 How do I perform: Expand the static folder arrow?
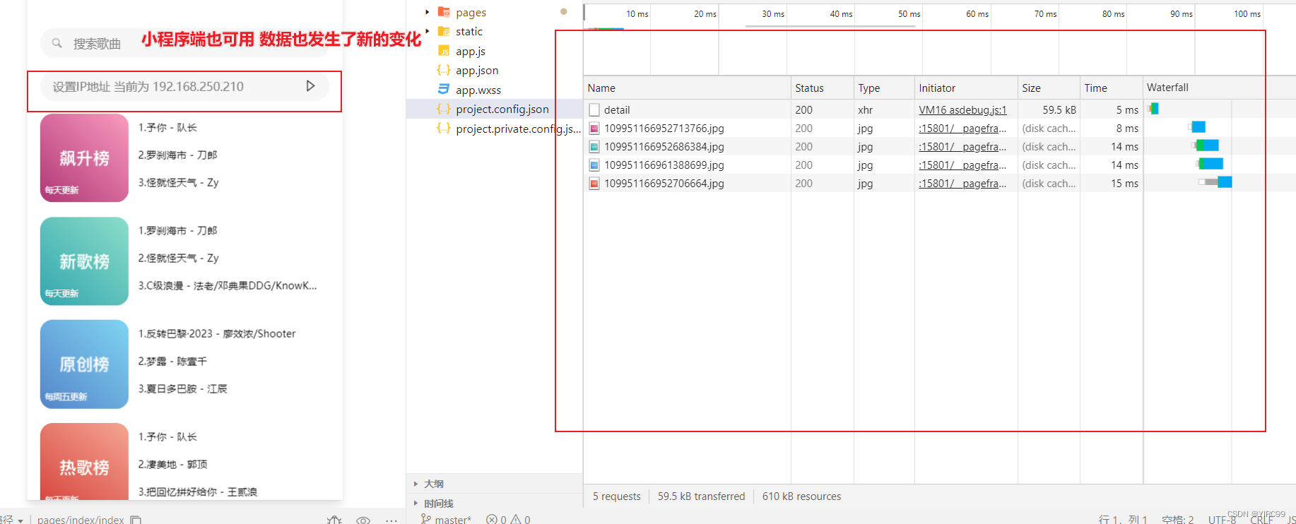427,31
